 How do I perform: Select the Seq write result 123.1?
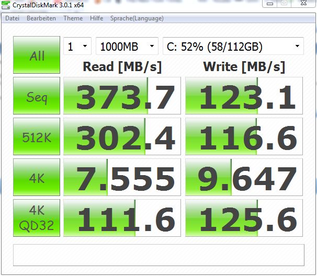point(244,96)
